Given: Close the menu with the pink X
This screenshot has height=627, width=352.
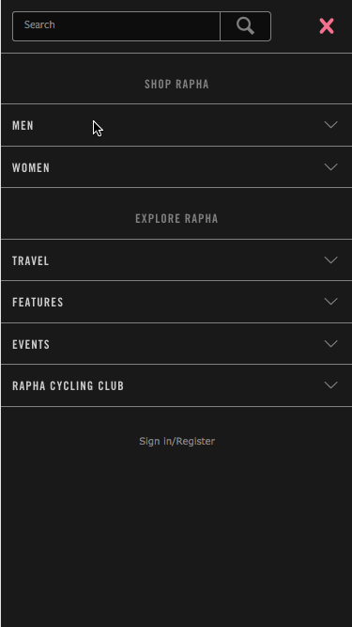Looking at the screenshot, I should tap(327, 26).
